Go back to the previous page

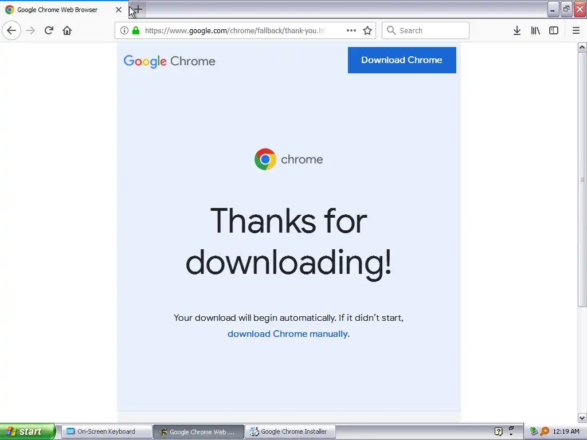tap(11, 30)
